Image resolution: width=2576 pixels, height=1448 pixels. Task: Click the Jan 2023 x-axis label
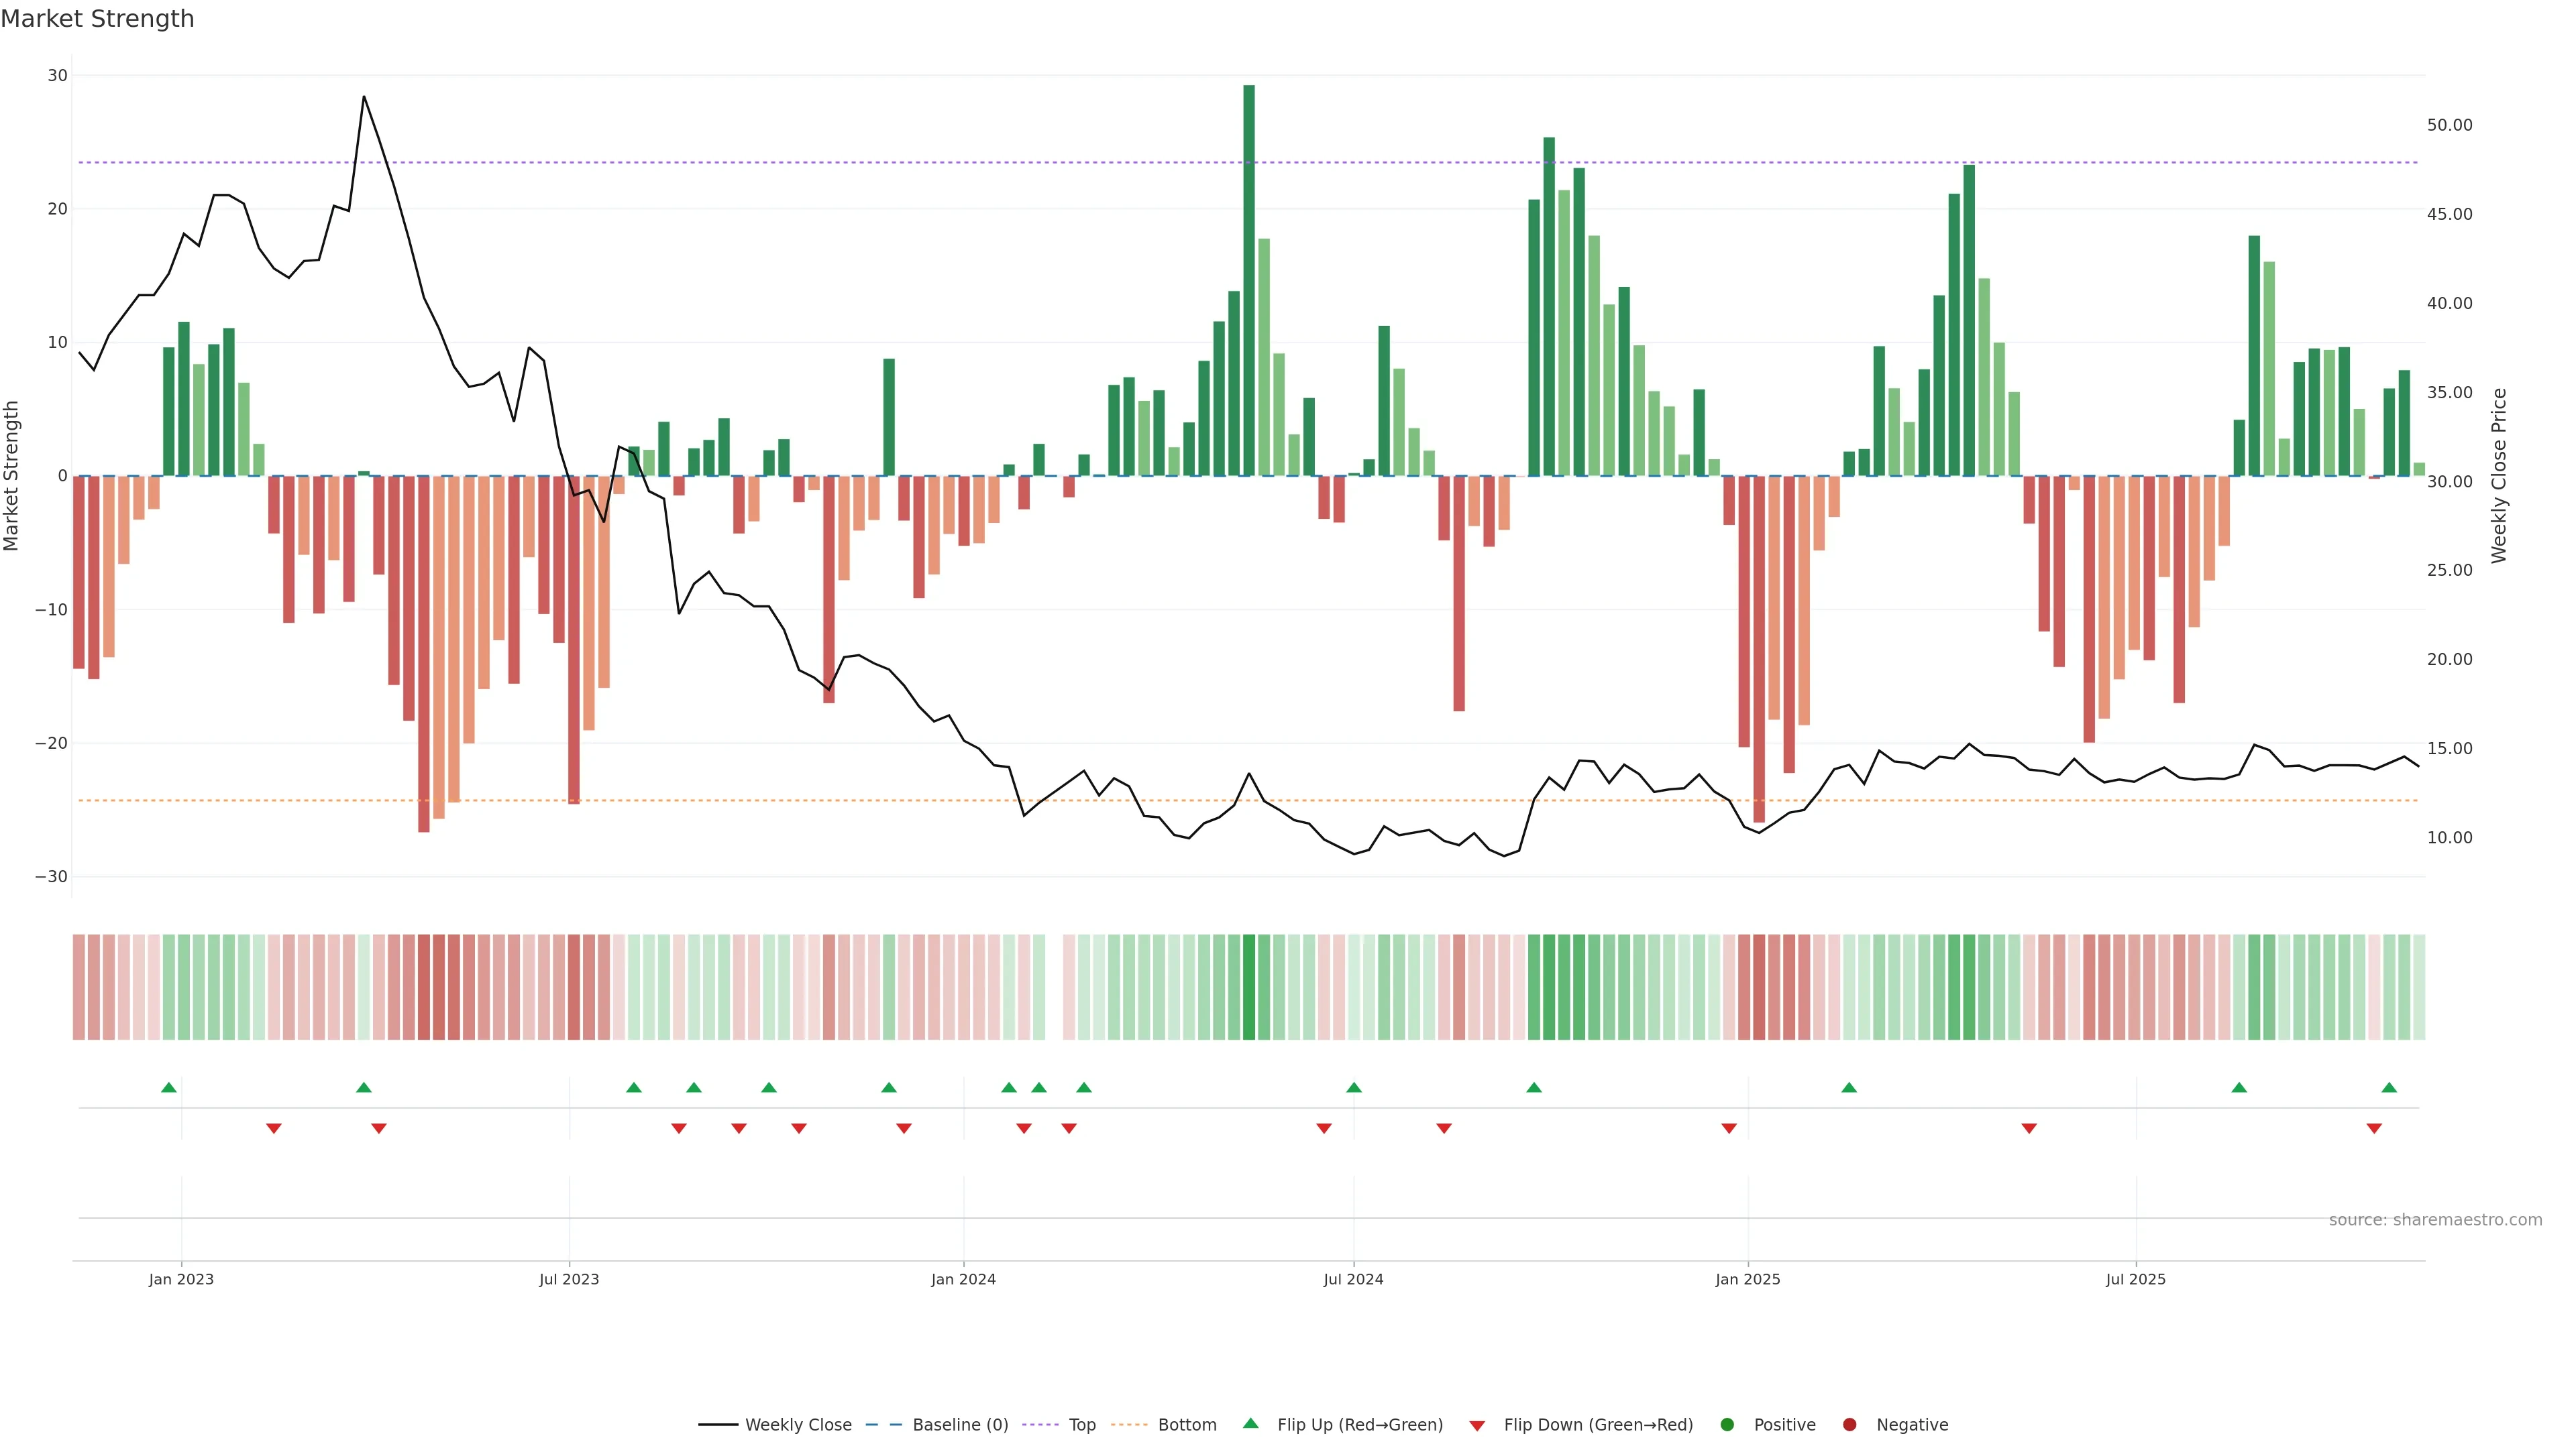pos(181,1279)
